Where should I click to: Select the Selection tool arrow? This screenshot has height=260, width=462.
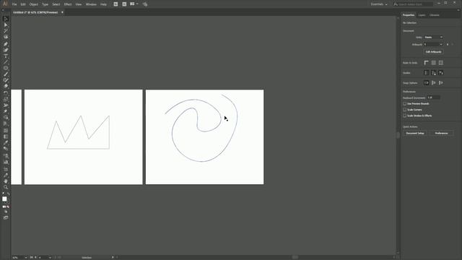[x=6, y=19]
